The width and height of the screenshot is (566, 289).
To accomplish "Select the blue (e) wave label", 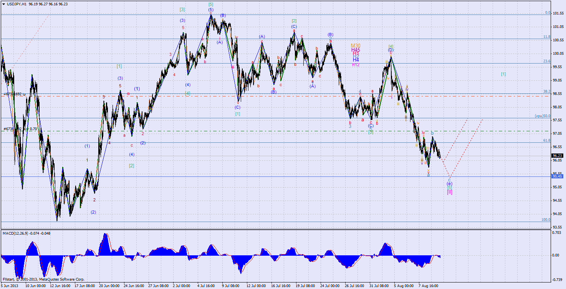I will tap(450, 184).
